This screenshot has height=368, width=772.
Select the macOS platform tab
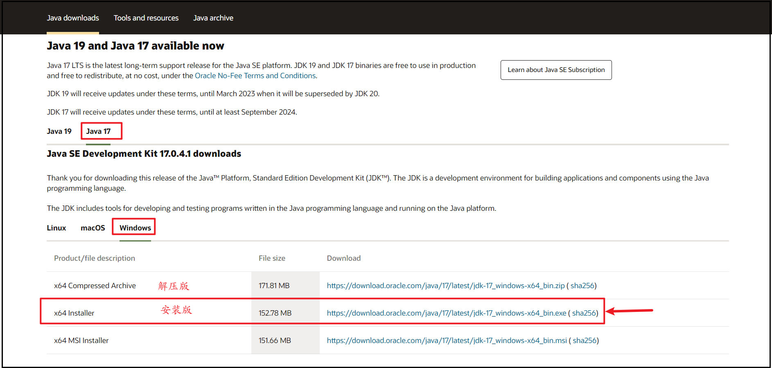click(x=93, y=228)
